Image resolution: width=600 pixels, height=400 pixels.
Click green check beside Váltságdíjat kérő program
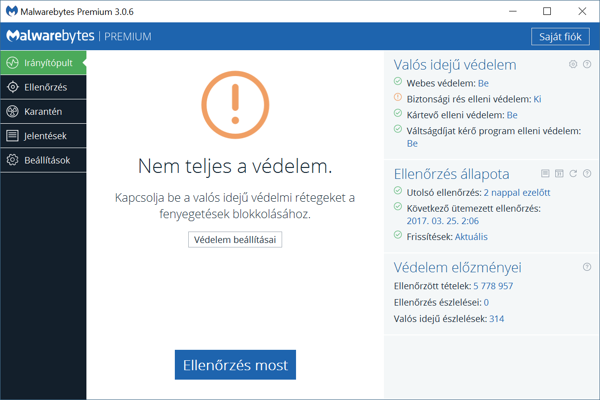point(398,129)
